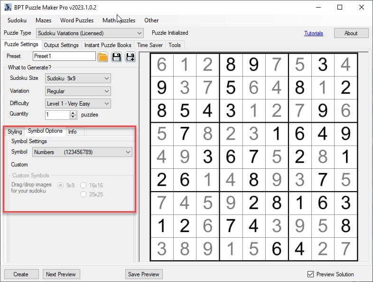Save the preset using the floppy disk icon
373x282 pixels.
116,57
